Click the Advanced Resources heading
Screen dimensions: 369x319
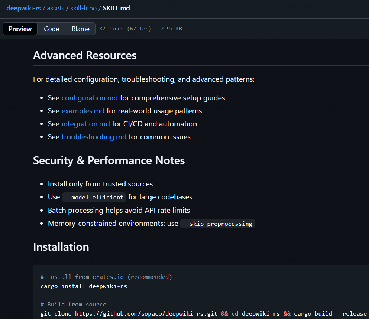click(85, 55)
